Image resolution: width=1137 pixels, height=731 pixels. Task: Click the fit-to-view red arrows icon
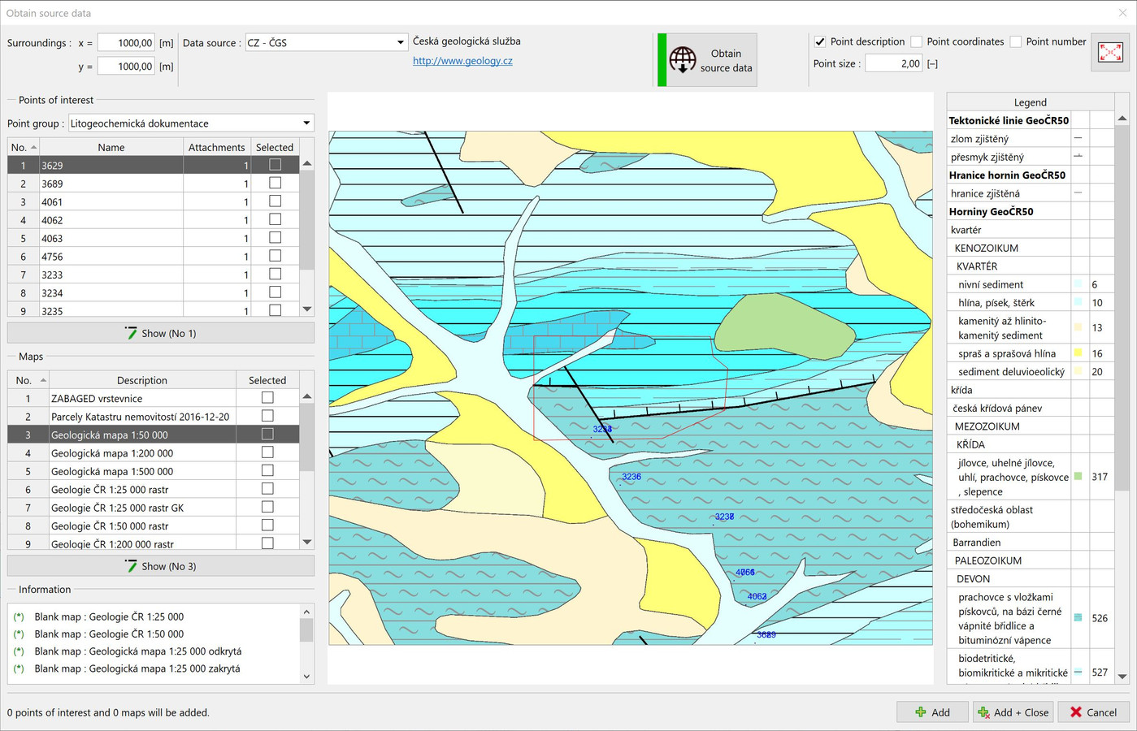pyautogui.click(x=1110, y=53)
